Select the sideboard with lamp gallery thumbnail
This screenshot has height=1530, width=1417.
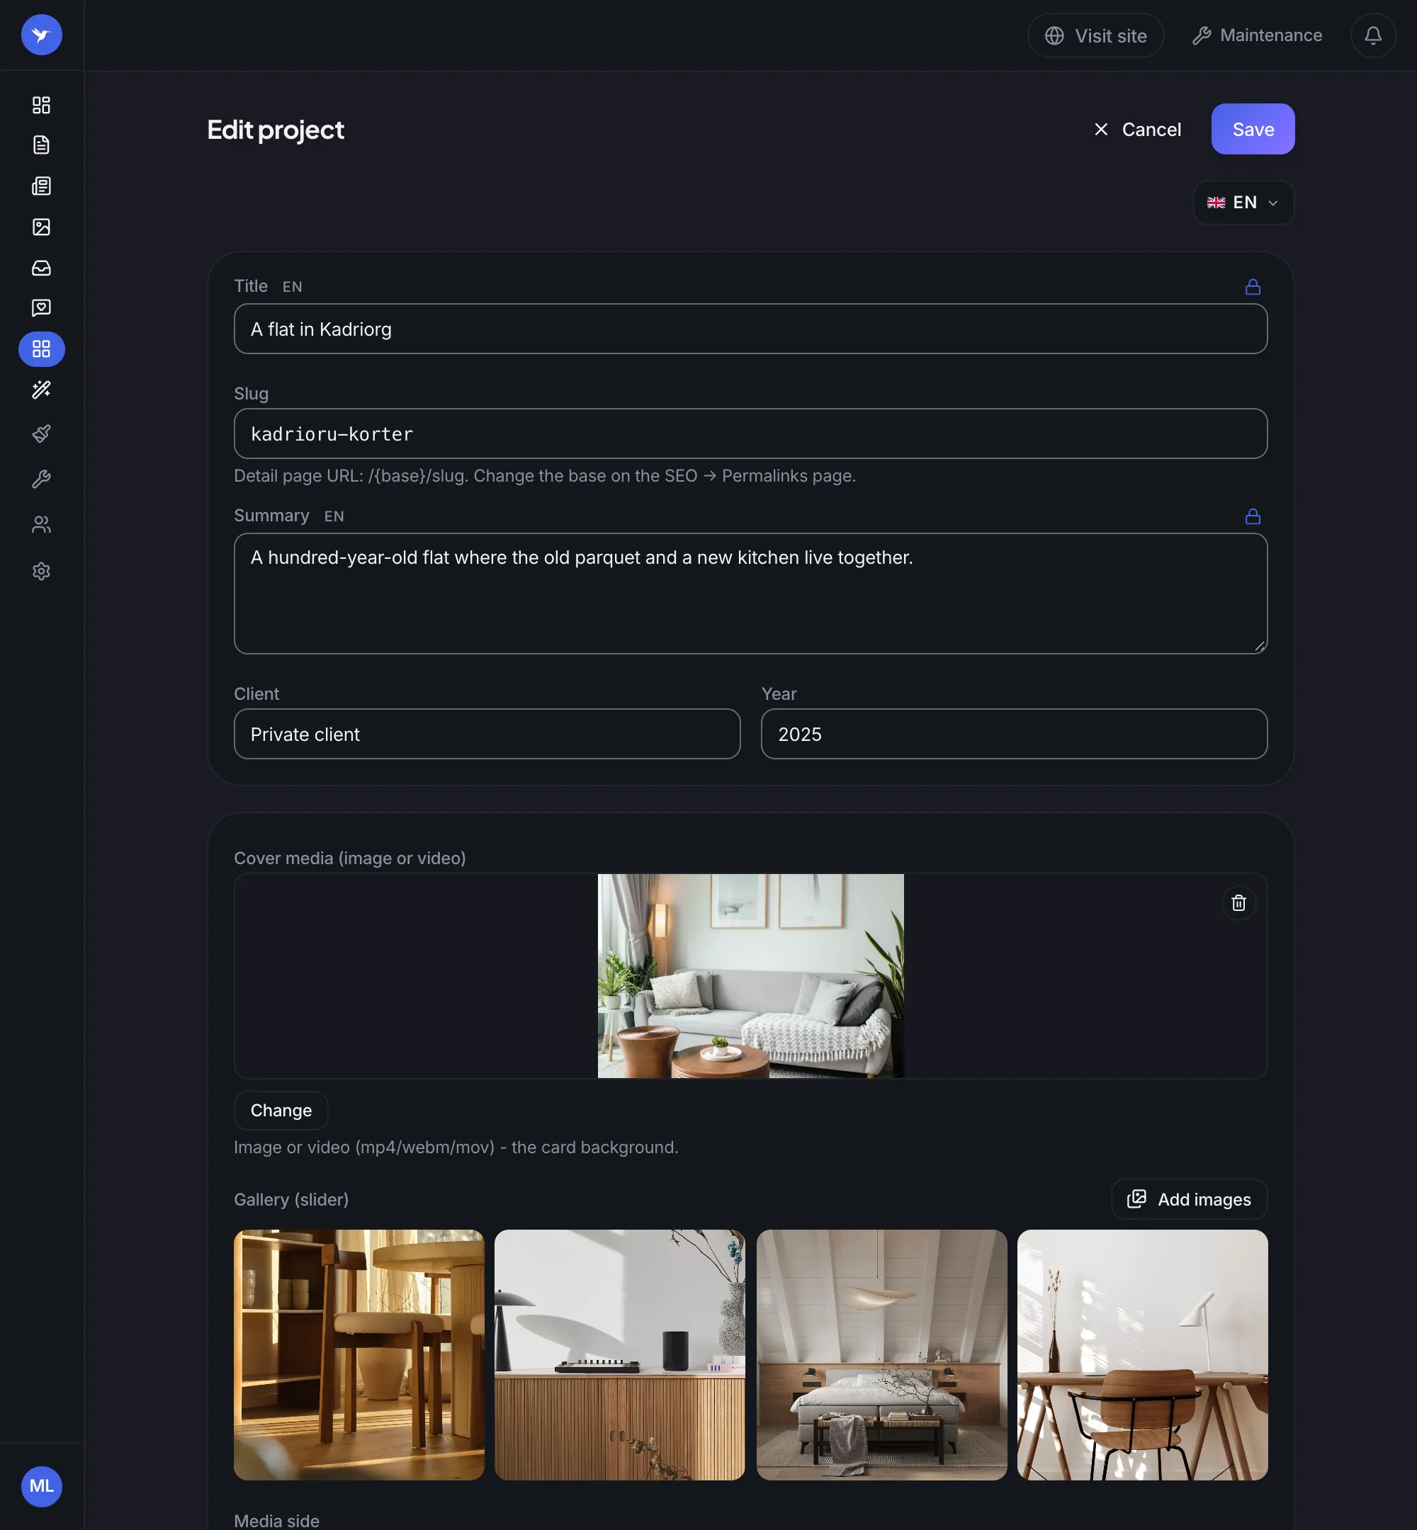pyautogui.click(x=619, y=1355)
